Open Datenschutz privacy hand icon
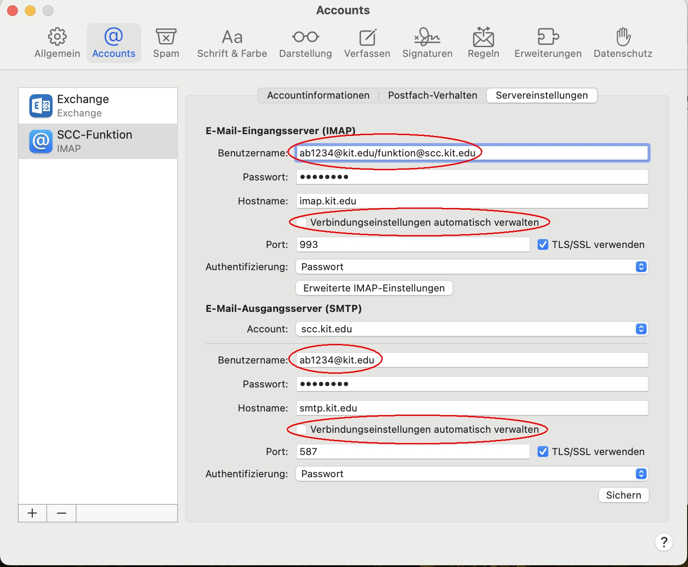This screenshot has width=688, height=567. 623,43
